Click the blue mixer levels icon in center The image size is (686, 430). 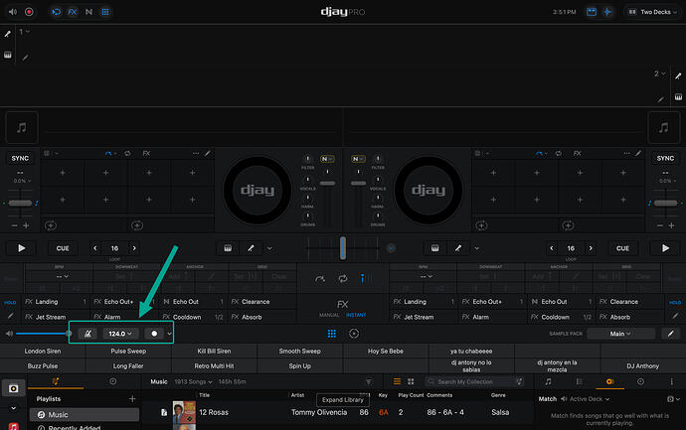tap(365, 278)
